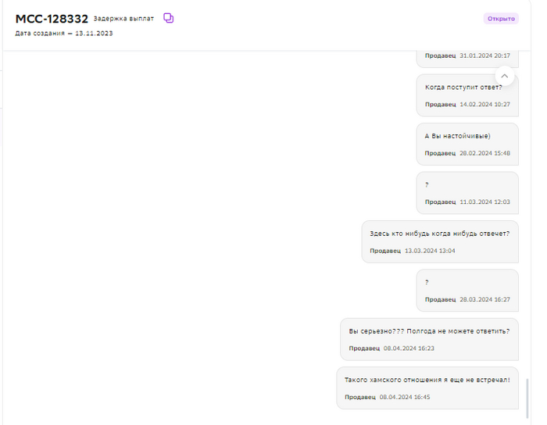The width and height of the screenshot is (547, 425).
Task: Click the copy icon beside Задержка выплат
Action: tap(168, 18)
